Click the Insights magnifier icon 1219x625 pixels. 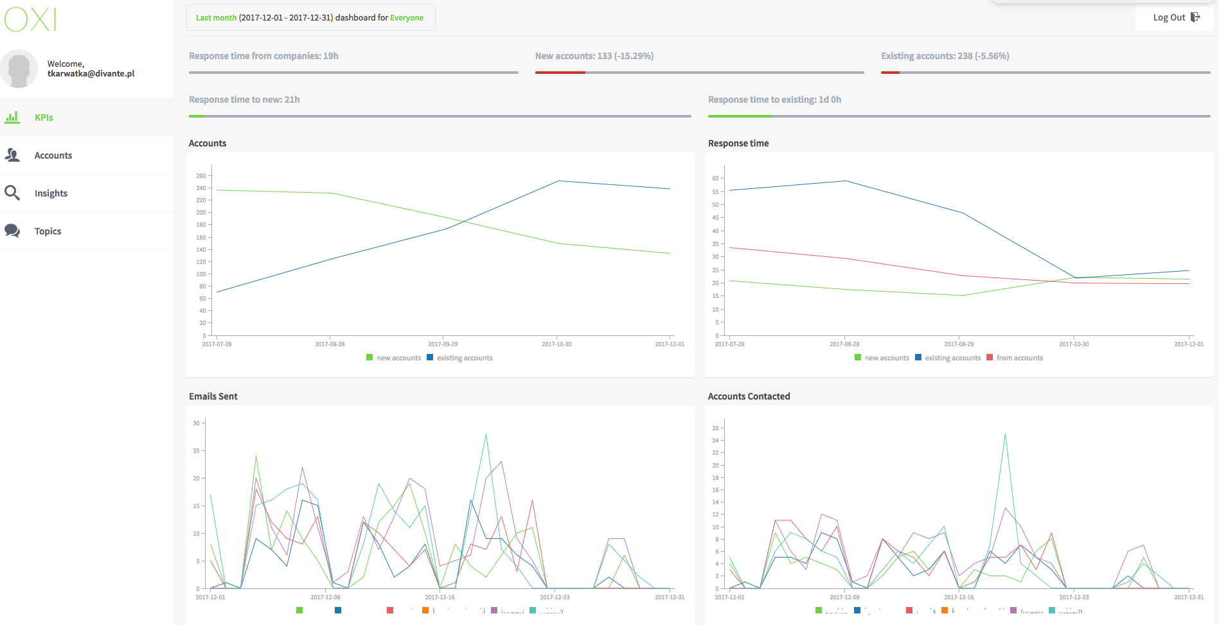click(12, 193)
